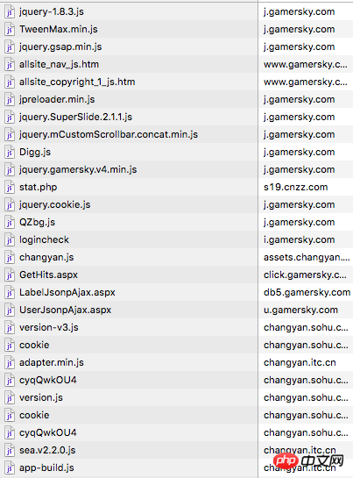Select the LabelJsonpAjax.aspx request
This screenshot has width=353, height=478.
pos(176,292)
